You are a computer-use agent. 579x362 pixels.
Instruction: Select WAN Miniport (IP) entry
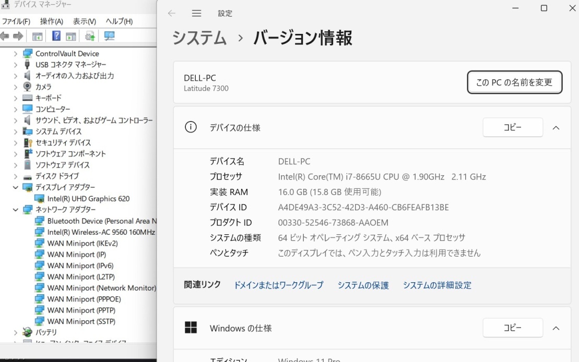coord(76,254)
